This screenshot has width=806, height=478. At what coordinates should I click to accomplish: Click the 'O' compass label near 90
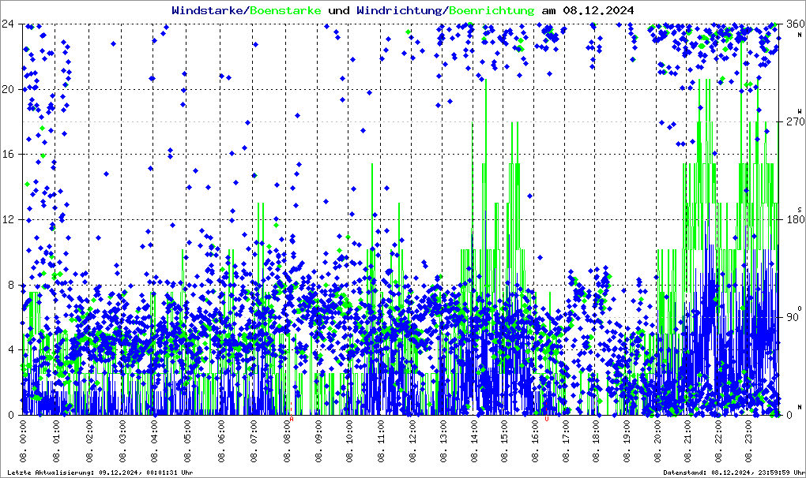pyautogui.click(x=800, y=308)
